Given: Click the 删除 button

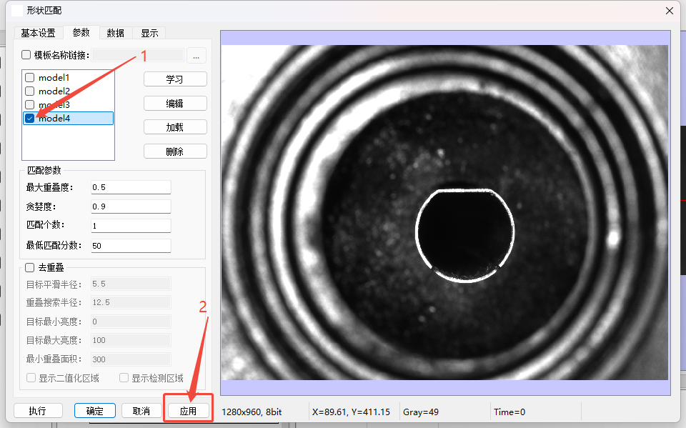Looking at the screenshot, I should tap(175, 151).
